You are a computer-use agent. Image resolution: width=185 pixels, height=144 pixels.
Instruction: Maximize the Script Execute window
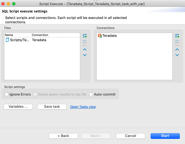click(14, 4)
